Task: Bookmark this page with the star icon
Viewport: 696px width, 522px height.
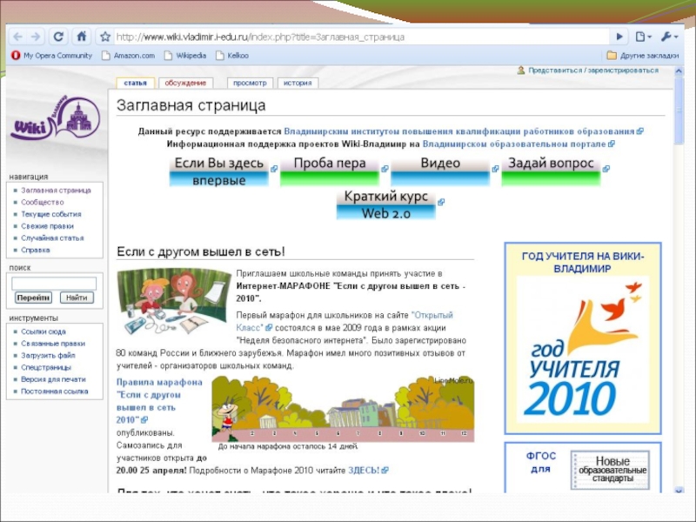Action: [104, 37]
